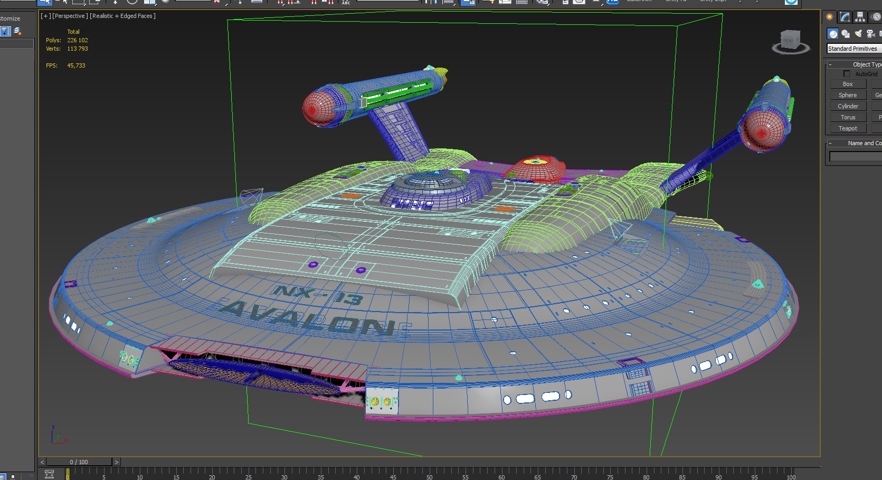Viewport: 882px width, 480px height.
Task: Open the Create tab in command panel
Action: 830,17
